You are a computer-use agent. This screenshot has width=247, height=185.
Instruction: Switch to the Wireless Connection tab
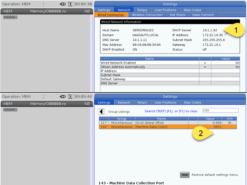point(147,15)
